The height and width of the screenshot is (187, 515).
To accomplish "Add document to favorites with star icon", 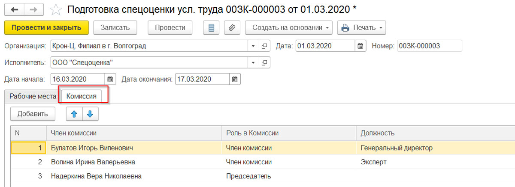I will point(56,9).
